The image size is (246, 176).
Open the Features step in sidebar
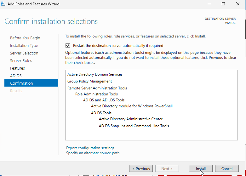click(x=17, y=68)
